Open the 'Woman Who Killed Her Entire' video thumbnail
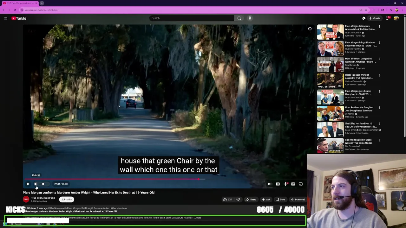 (330, 32)
